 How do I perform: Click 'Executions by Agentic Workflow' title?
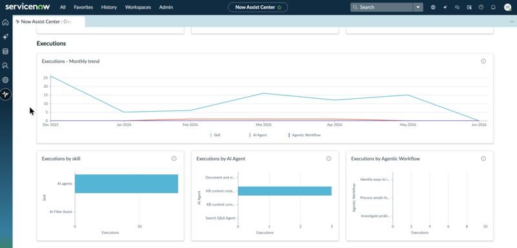click(x=385, y=159)
